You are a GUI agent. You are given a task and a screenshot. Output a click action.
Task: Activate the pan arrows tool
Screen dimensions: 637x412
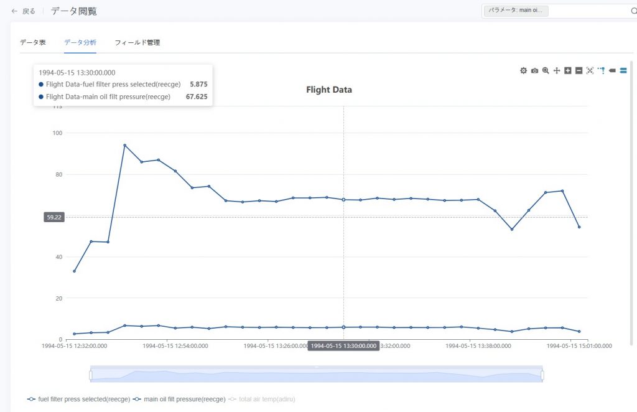(x=557, y=71)
